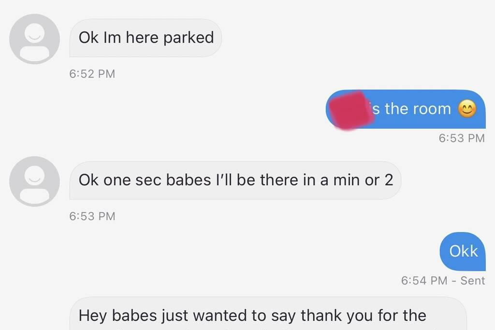Click the 6:54 PM time label
Image resolution: width=495 pixels, height=330 pixels.
pyautogui.click(x=424, y=280)
